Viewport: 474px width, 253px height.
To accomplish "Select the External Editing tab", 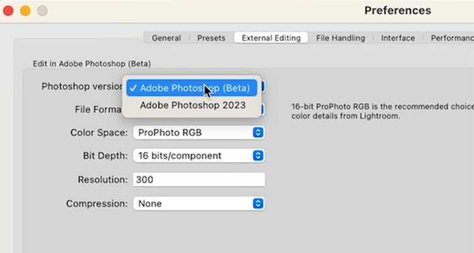I will tap(271, 38).
